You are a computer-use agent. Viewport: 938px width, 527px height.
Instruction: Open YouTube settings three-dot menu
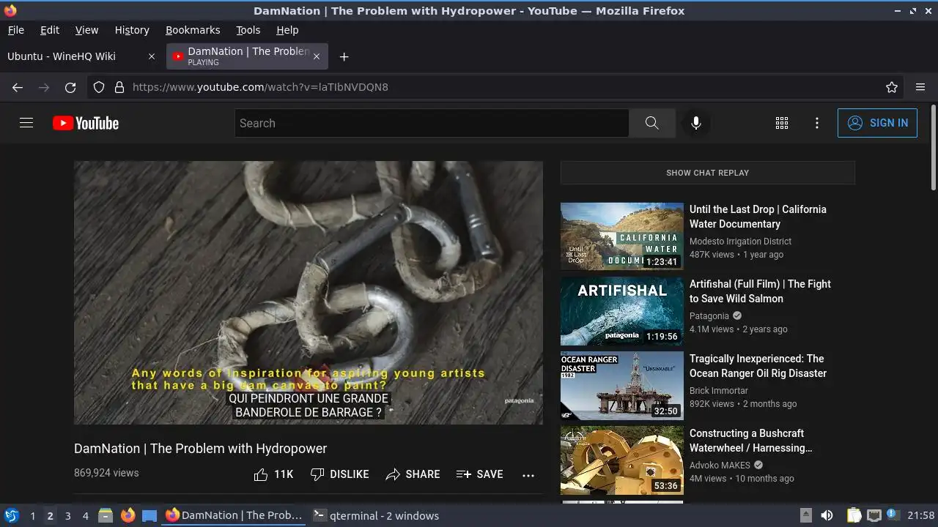[x=817, y=123]
